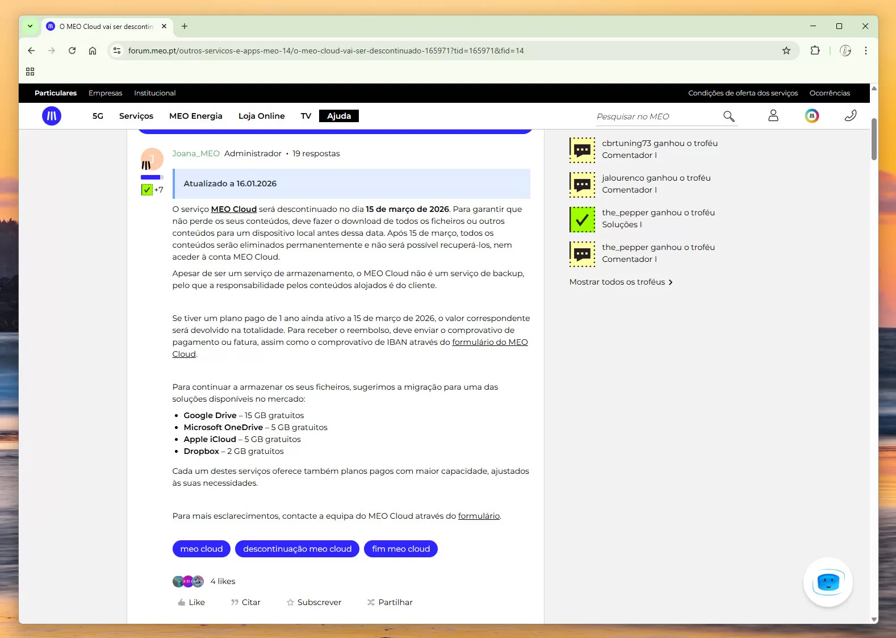The image size is (896, 638).
Task: Click the browser address bar URL
Action: point(326,51)
